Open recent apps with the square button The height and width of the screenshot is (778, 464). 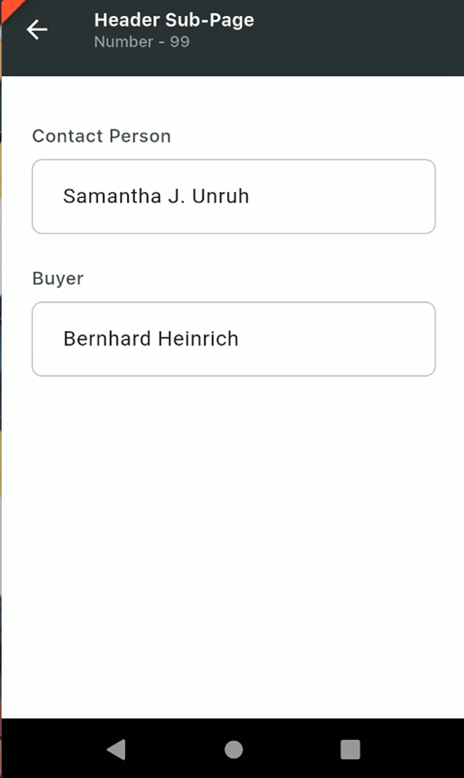(x=350, y=749)
